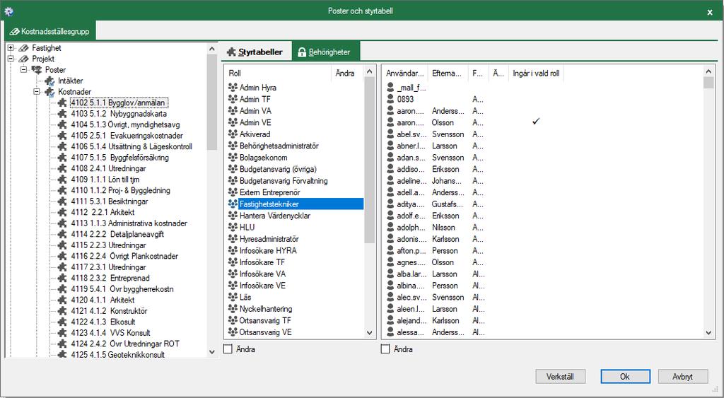This screenshot has height=398, width=724.
Task: Select the Ortsansvarig VE role
Action: [266, 332]
